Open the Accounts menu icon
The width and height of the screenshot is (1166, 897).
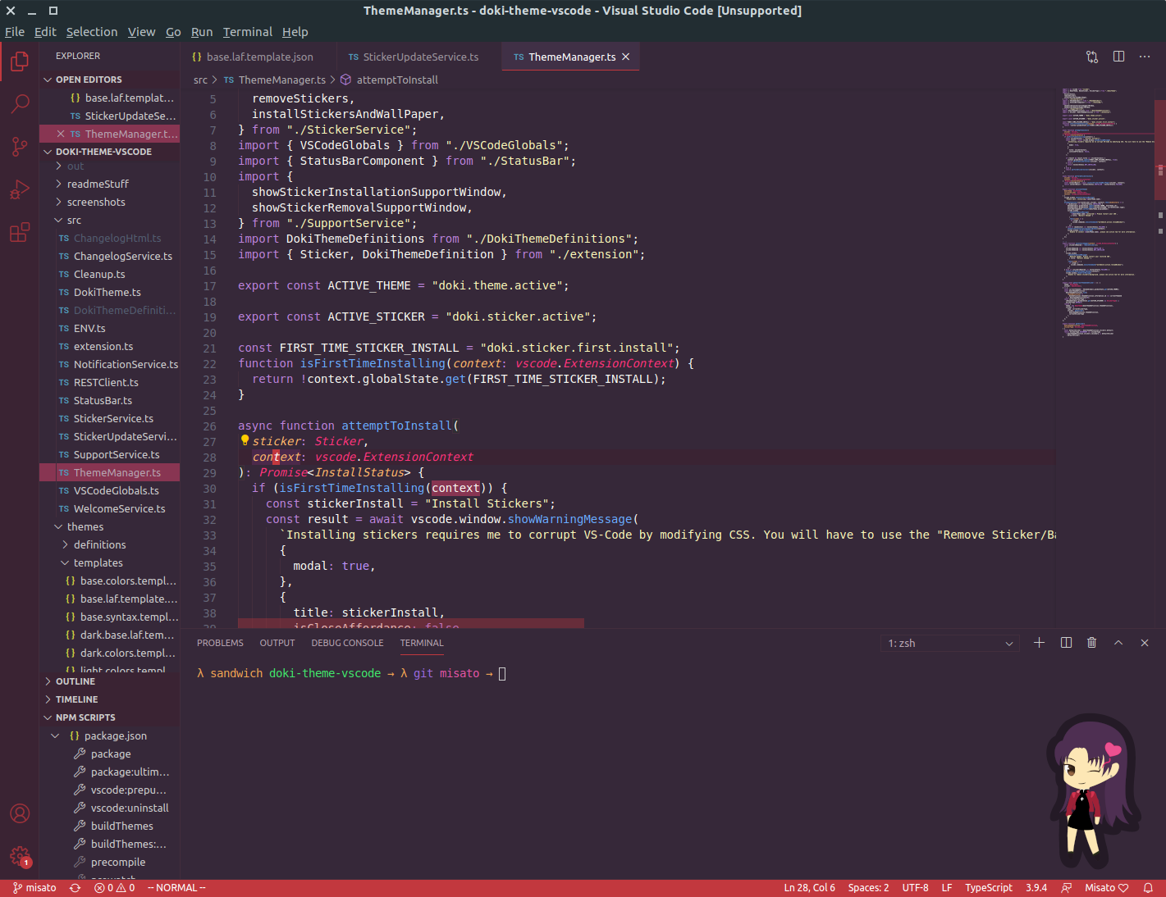(x=20, y=813)
